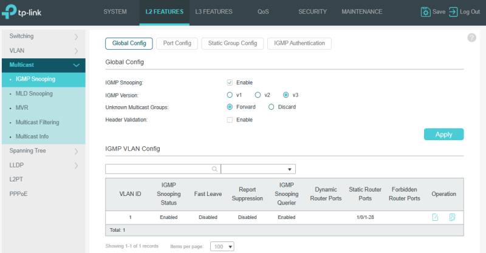Click the edit icon for VLAN 1
486x253 pixels.
[435, 217]
